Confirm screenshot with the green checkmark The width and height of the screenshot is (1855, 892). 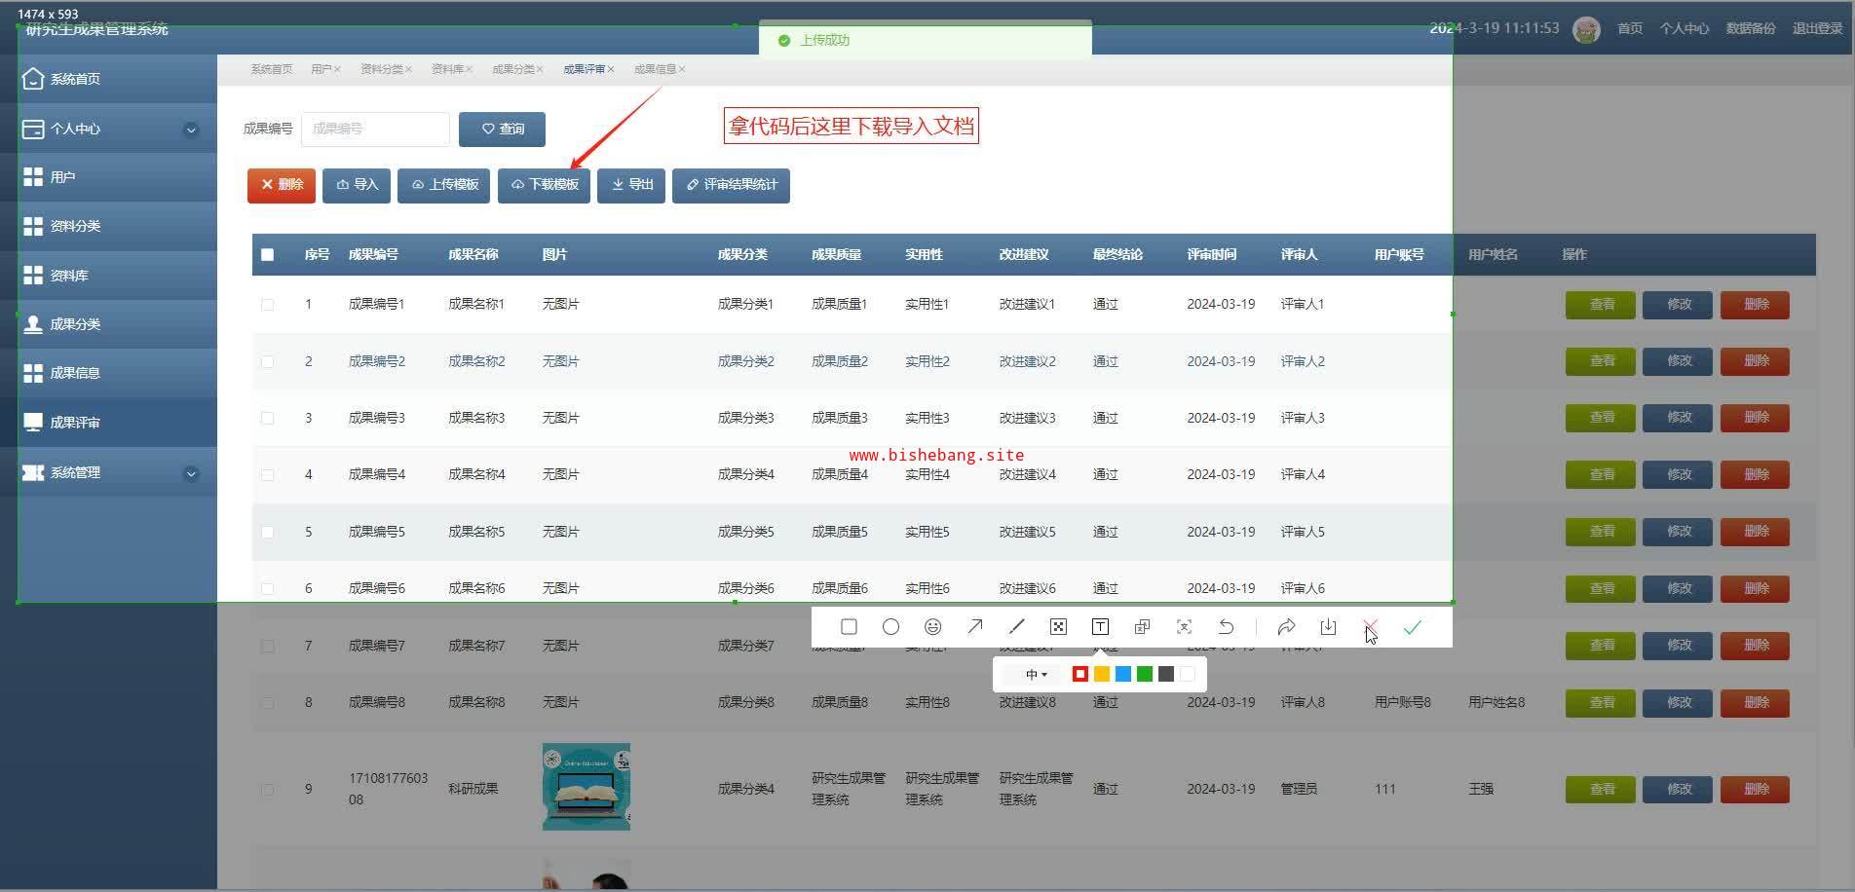click(1412, 627)
